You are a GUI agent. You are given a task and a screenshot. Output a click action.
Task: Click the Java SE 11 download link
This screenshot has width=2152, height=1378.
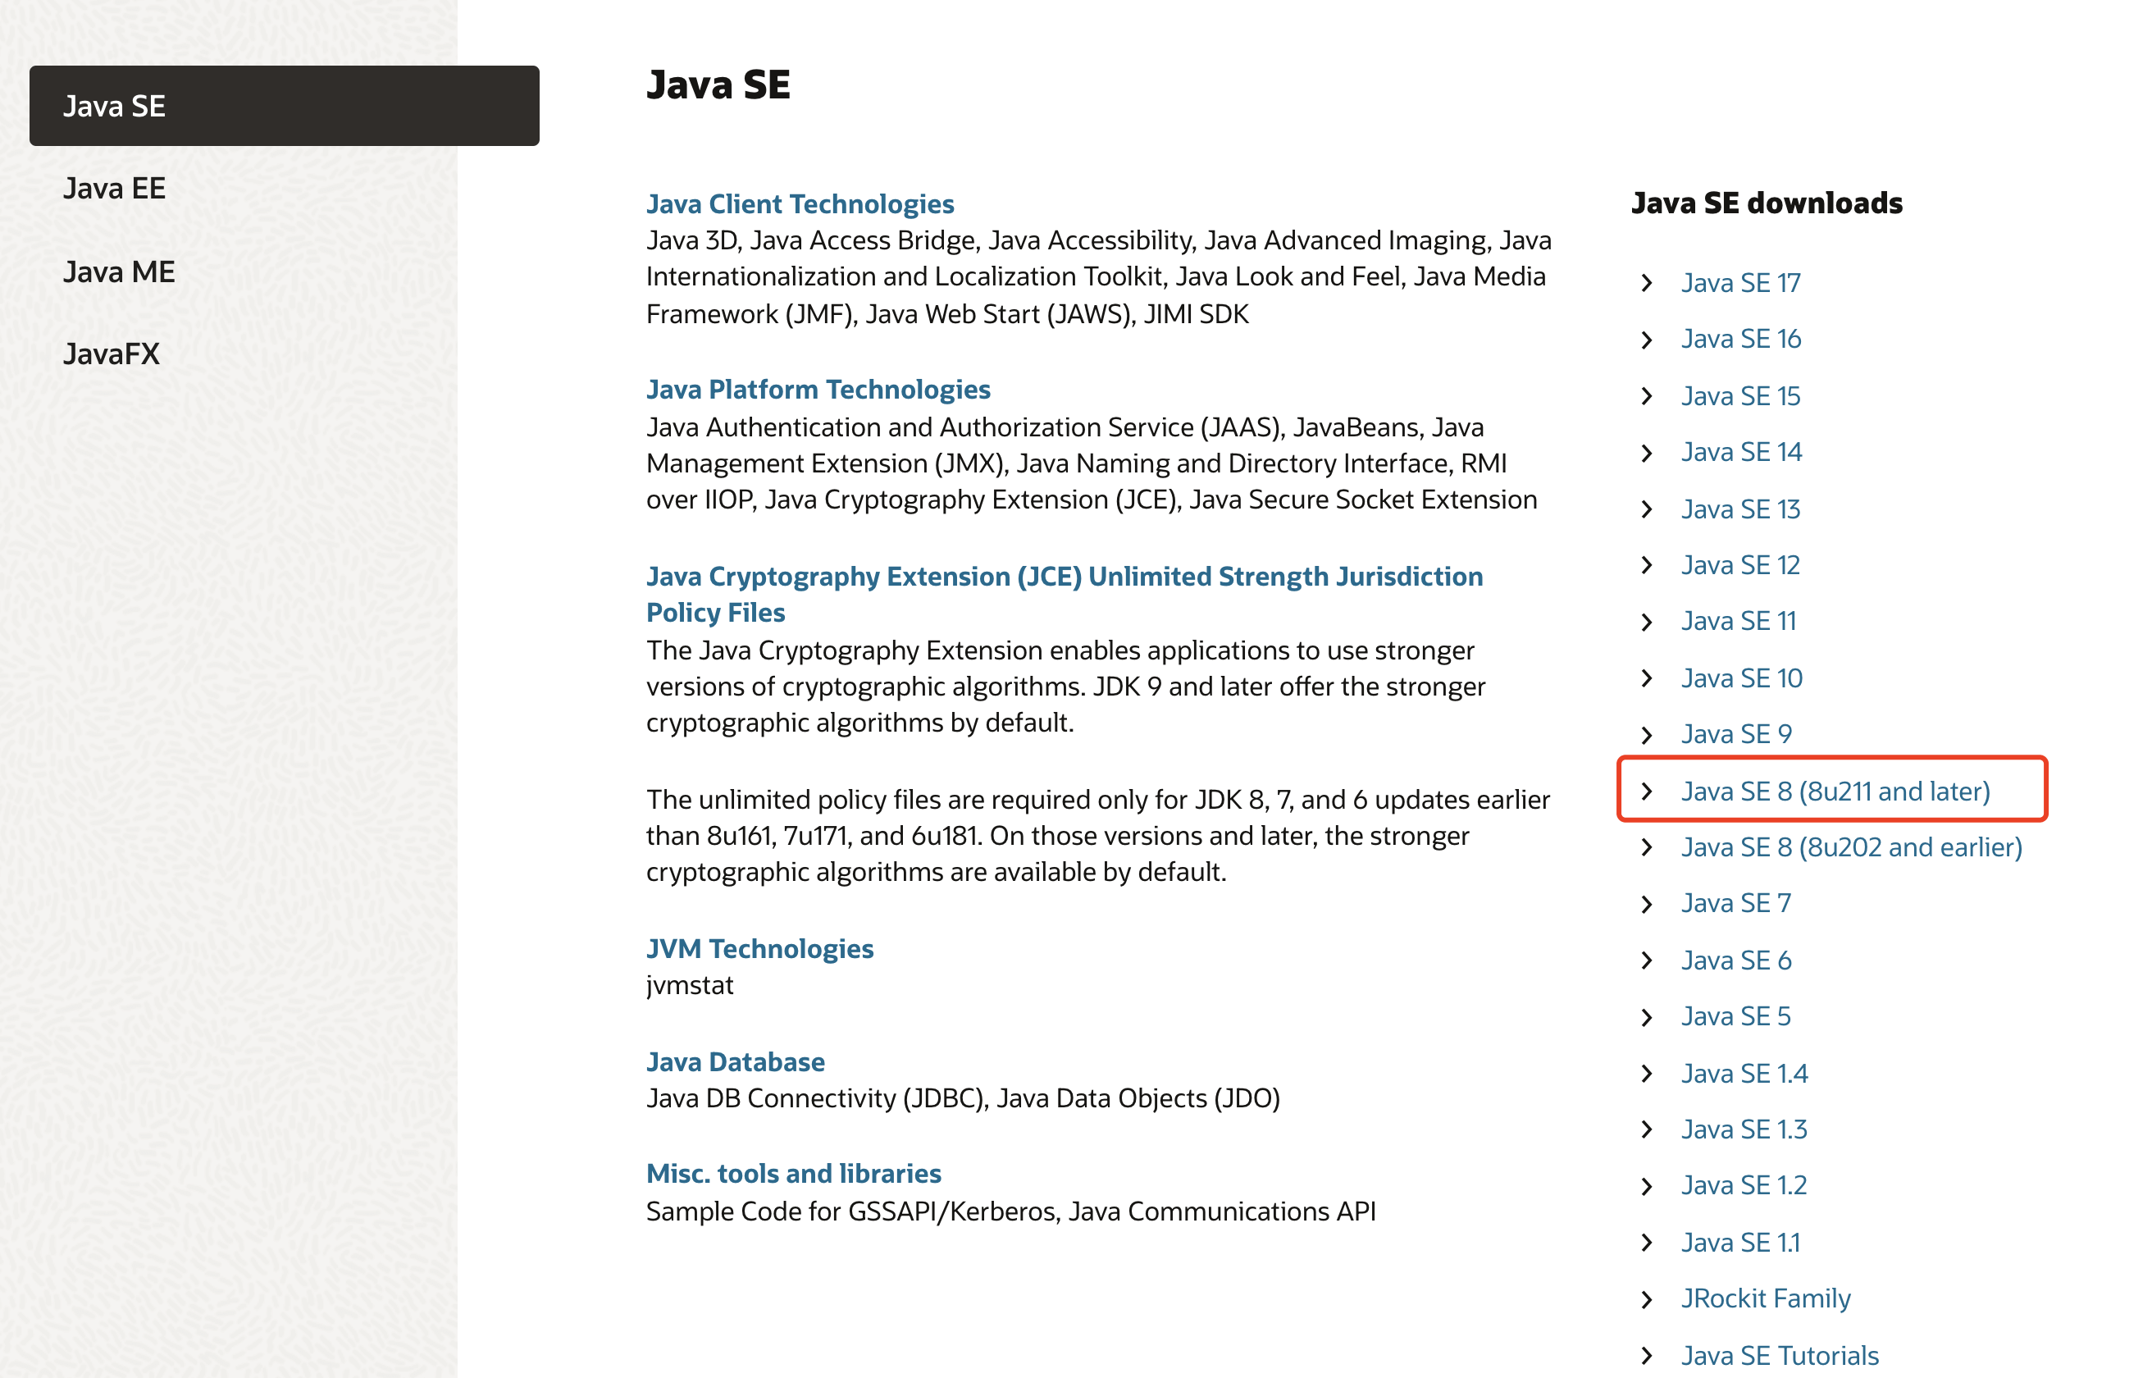pyautogui.click(x=1739, y=621)
